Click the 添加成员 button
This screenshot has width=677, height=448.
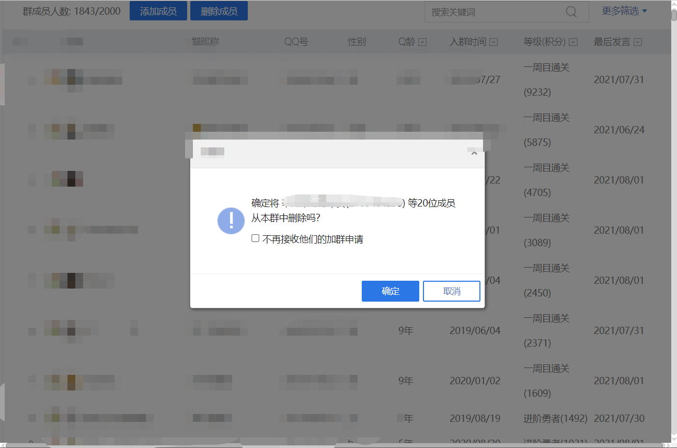[x=158, y=10]
